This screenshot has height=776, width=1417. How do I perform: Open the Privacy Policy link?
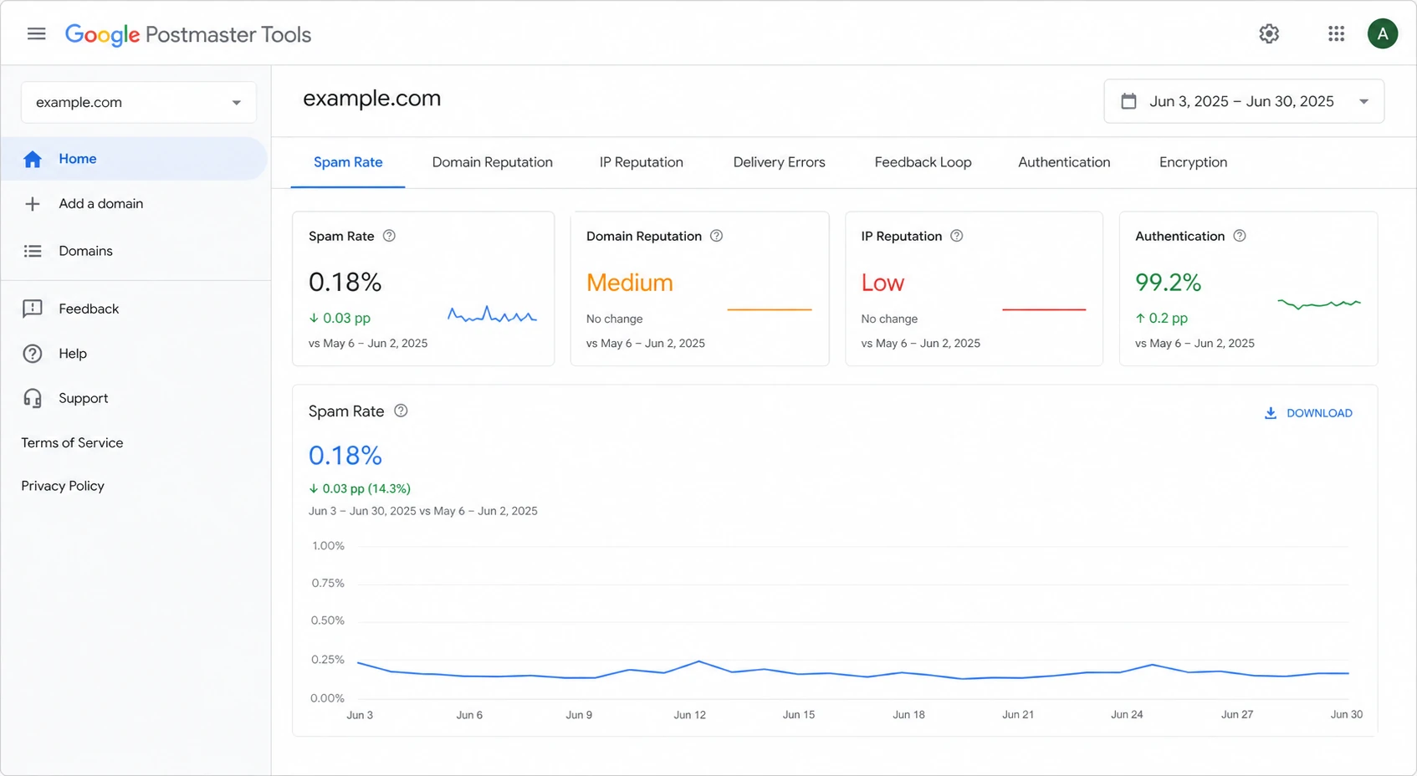click(63, 486)
